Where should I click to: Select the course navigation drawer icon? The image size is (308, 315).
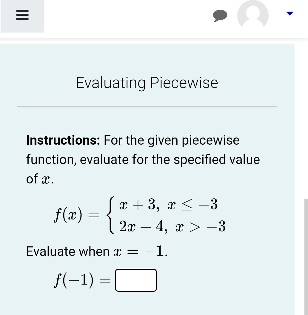22,14
